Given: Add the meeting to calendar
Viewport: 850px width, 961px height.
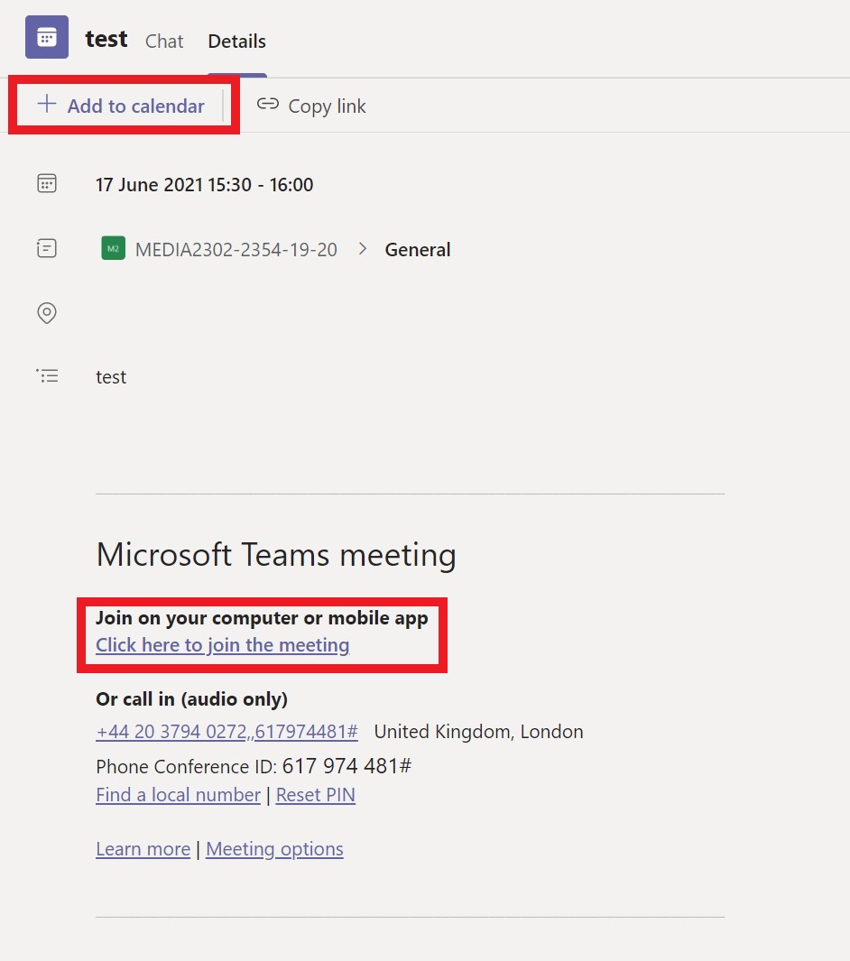Looking at the screenshot, I should pyautogui.click(x=121, y=106).
